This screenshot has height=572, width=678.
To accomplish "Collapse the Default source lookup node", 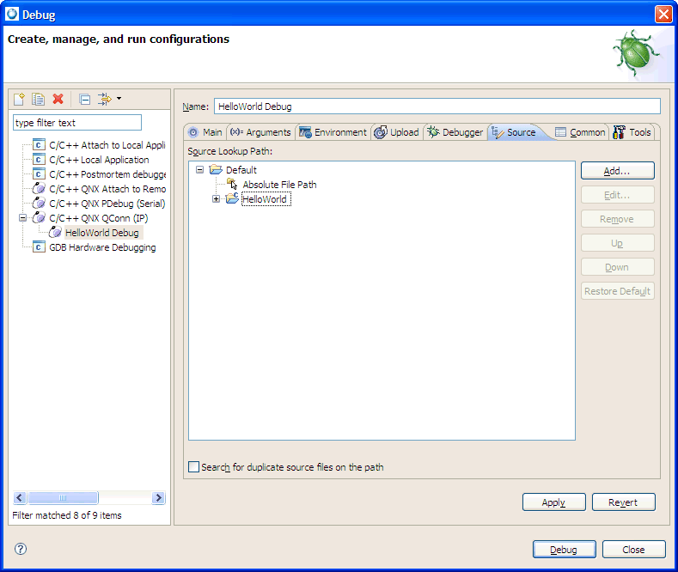I will 200,170.
